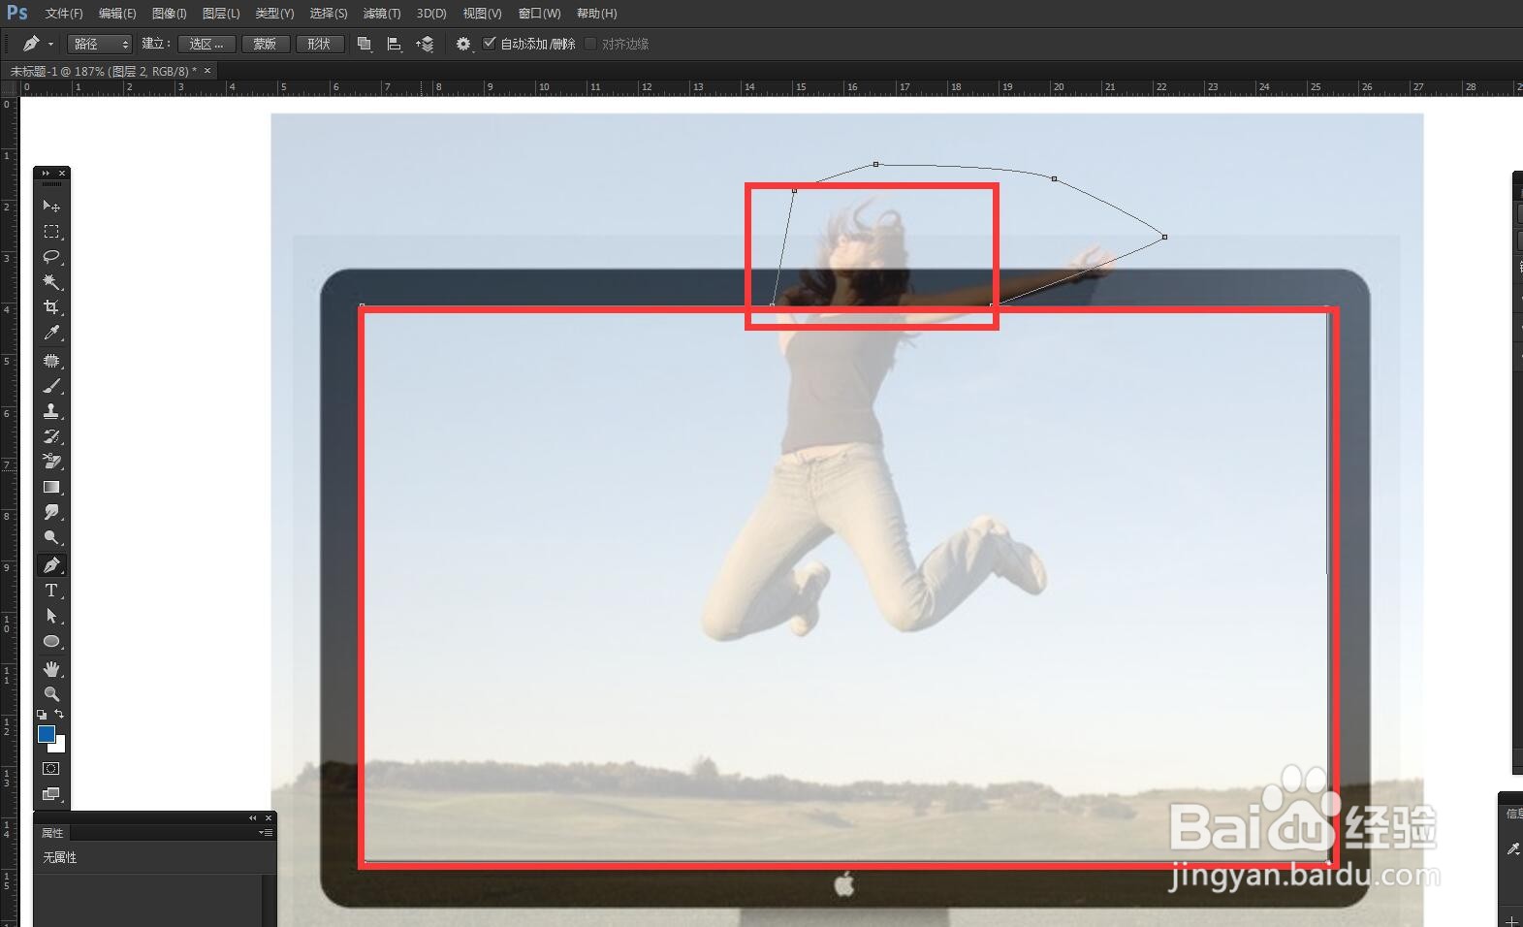Image resolution: width=1523 pixels, height=927 pixels.
Task: Select the Rectangular Marquee tool
Action: (51, 231)
